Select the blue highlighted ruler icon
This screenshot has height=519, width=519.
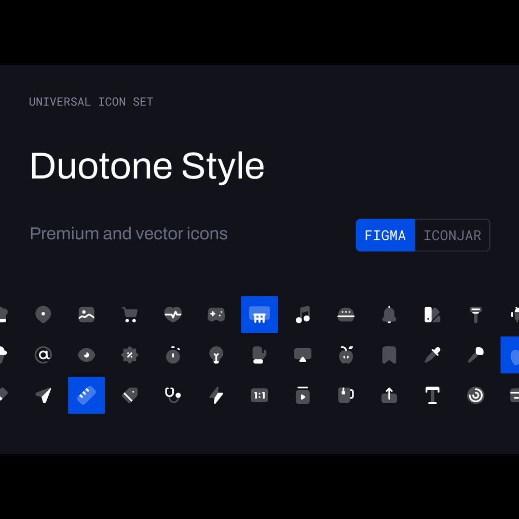click(86, 395)
